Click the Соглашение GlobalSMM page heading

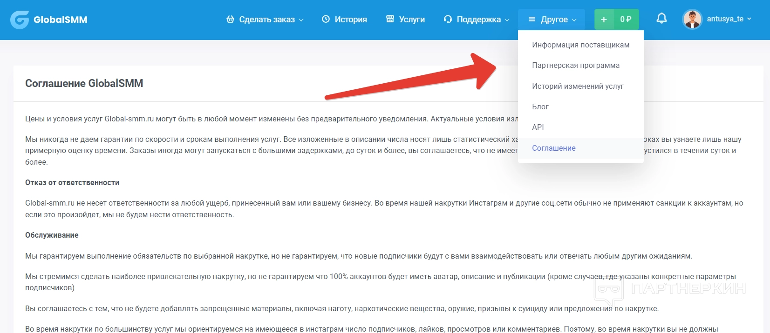[84, 83]
